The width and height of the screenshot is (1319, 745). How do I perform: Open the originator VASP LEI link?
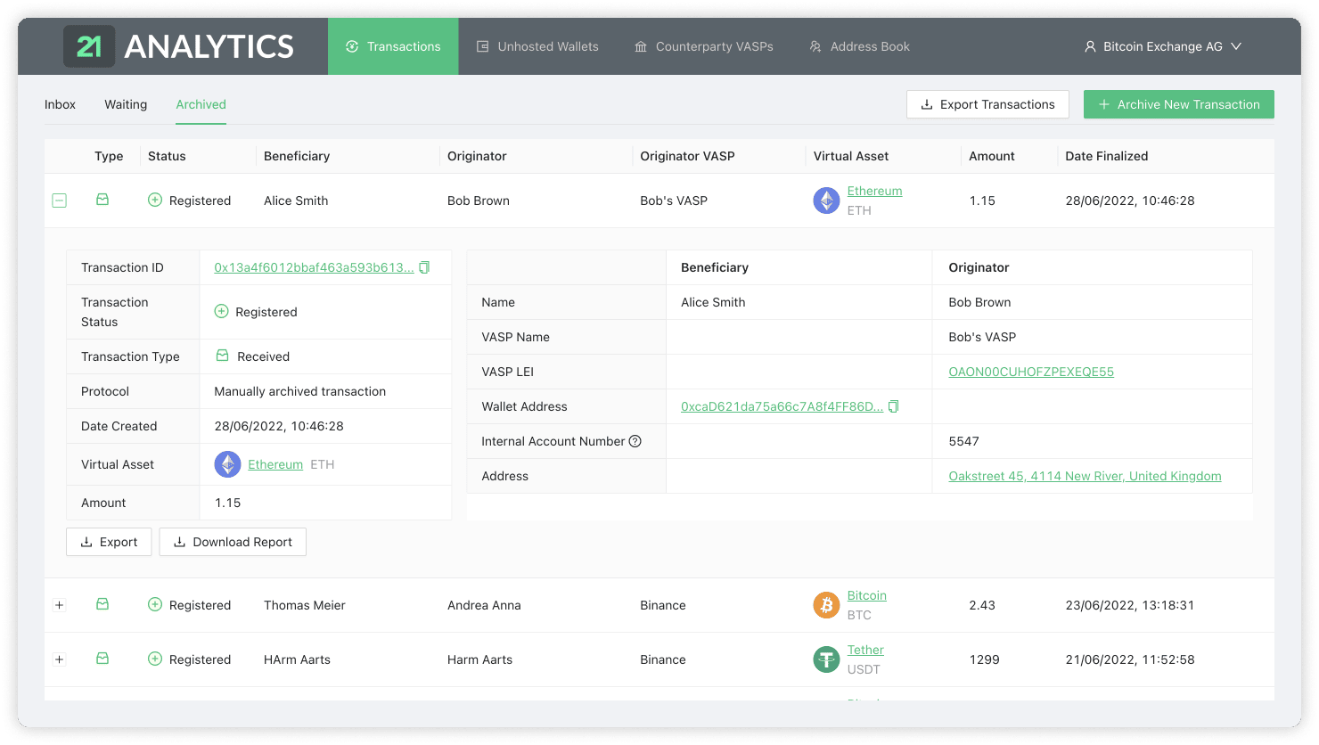(1030, 372)
